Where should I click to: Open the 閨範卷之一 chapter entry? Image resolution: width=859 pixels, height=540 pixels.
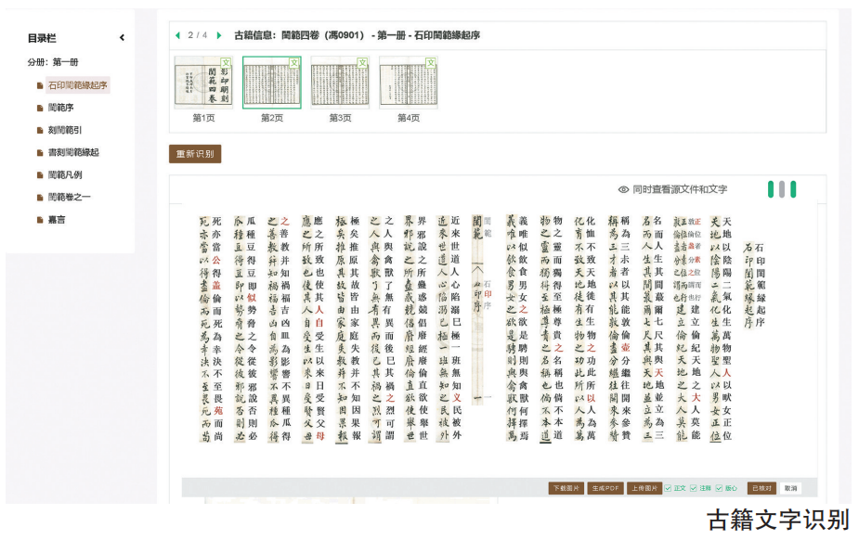coord(70,198)
